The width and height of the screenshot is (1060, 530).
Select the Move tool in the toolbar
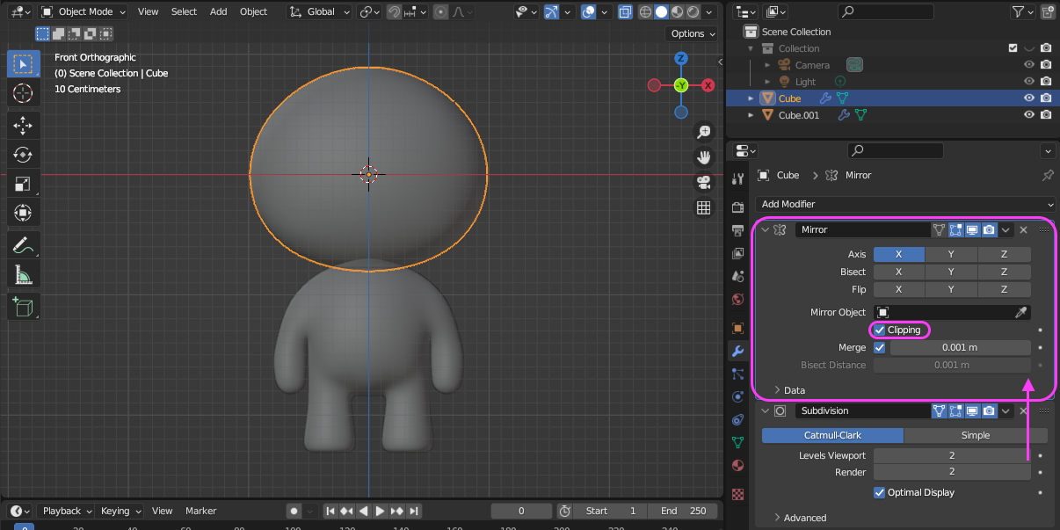tap(23, 125)
